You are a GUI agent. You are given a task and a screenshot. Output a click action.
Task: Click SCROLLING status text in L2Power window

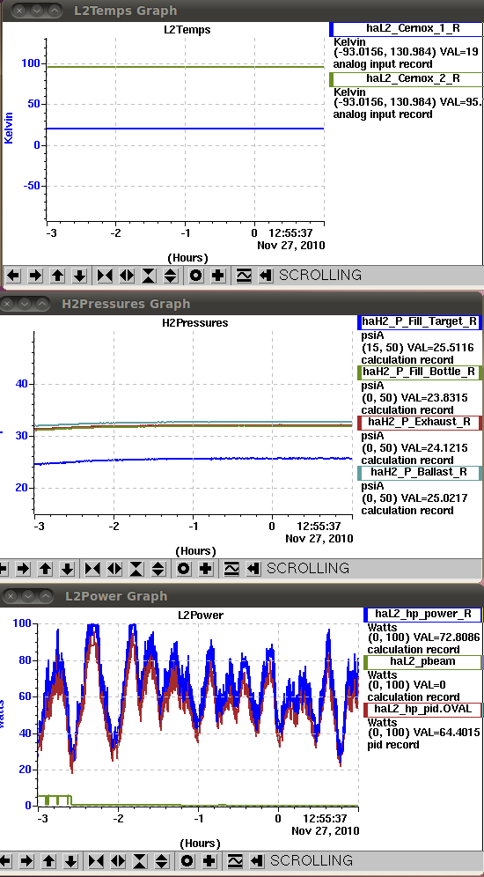[x=312, y=860]
